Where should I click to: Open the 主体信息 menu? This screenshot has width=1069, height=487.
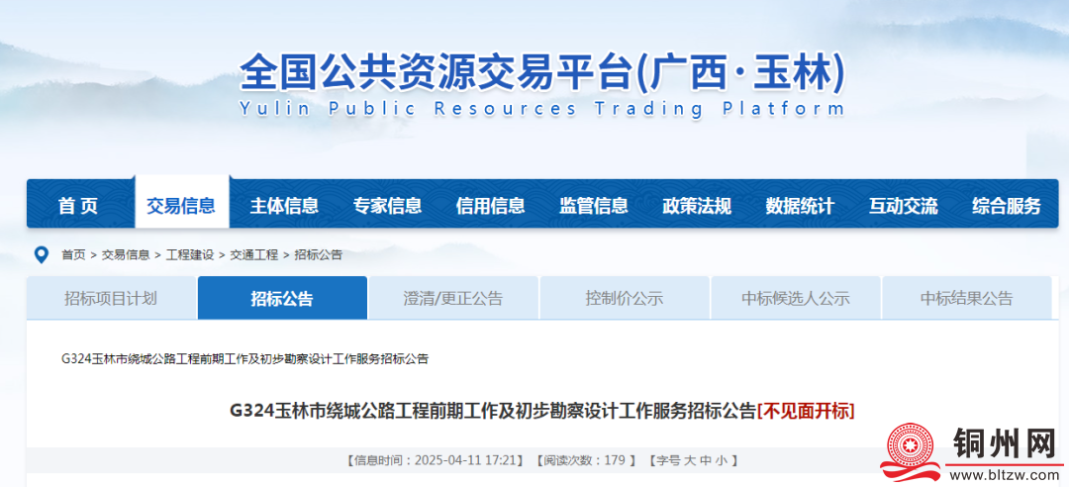(284, 205)
